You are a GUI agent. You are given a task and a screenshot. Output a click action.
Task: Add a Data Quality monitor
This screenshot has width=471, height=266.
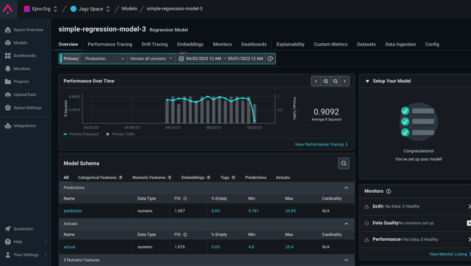tap(469, 223)
